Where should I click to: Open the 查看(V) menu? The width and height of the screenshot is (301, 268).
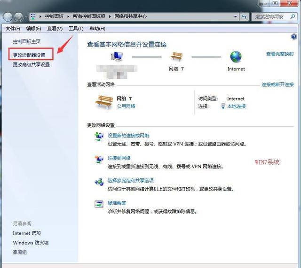[55, 29]
